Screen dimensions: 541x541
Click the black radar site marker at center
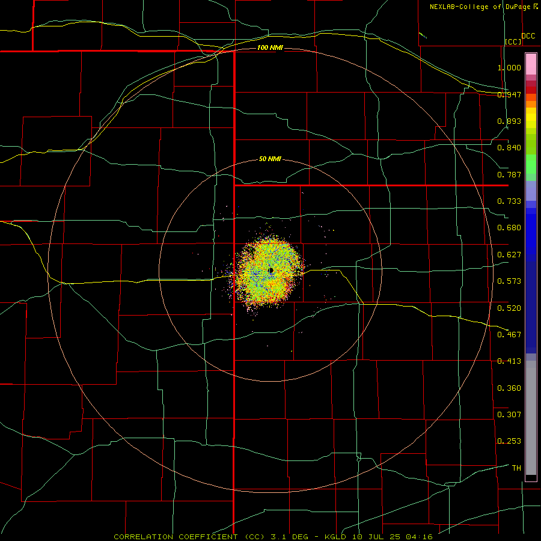click(271, 270)
